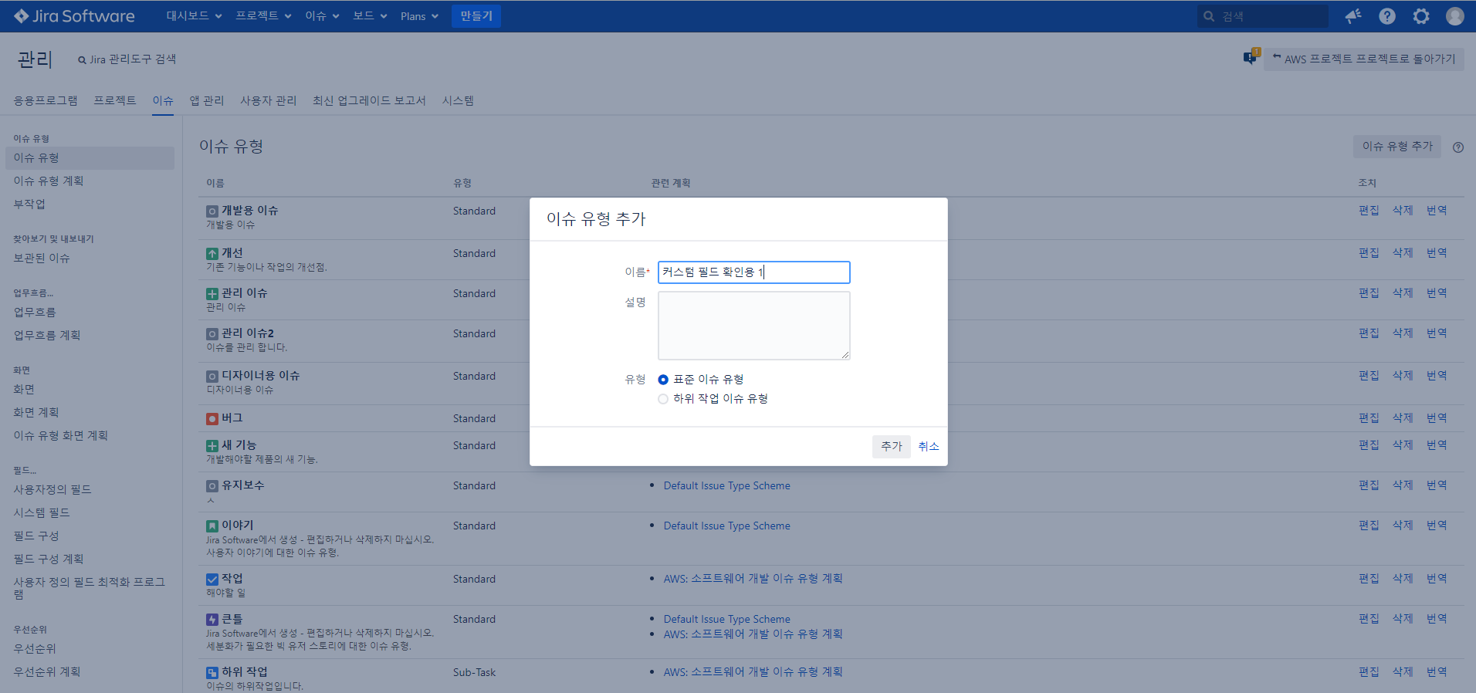Open the administration gear menu
Viewport: 1476px width, 693px height.
[x=1421, y=16]
